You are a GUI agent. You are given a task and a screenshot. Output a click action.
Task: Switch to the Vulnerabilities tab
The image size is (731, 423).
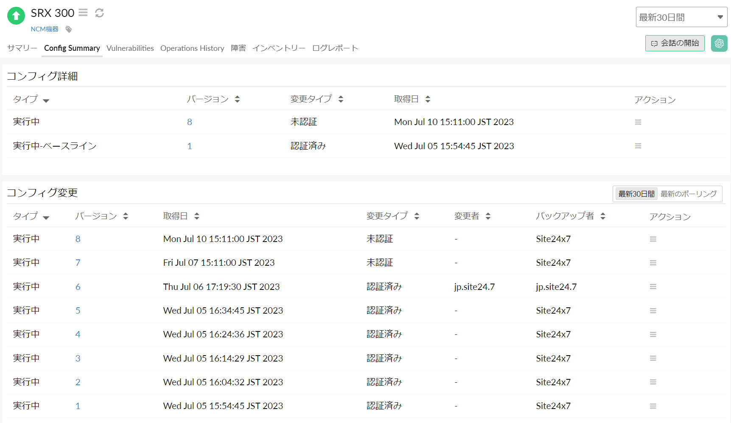(130, 48)
